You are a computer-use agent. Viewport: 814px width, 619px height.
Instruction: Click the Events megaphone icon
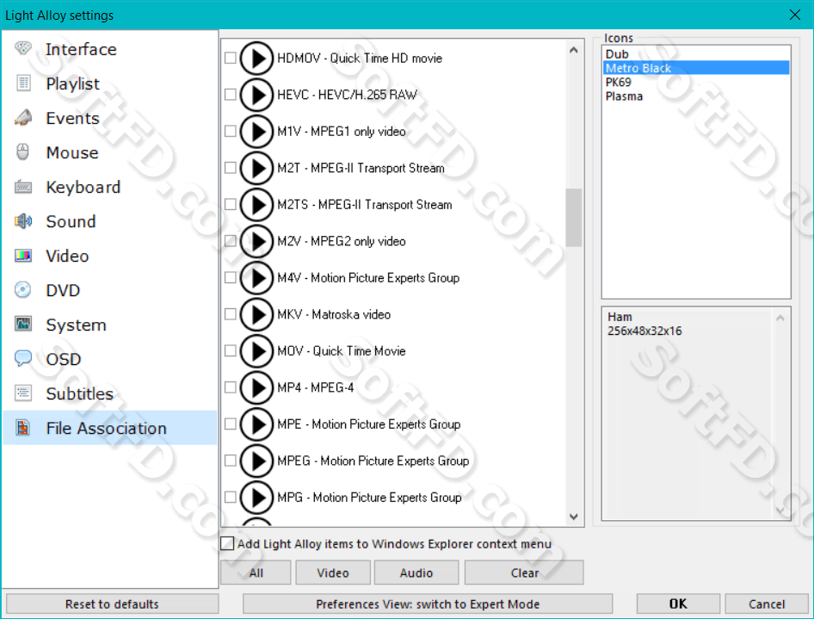[x=23, y=117]
